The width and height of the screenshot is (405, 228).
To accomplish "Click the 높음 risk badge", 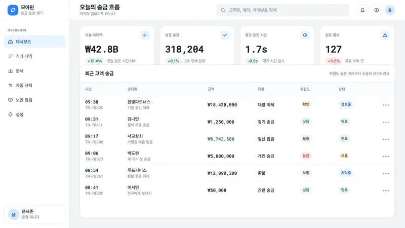I will click(x=306, y=156).
